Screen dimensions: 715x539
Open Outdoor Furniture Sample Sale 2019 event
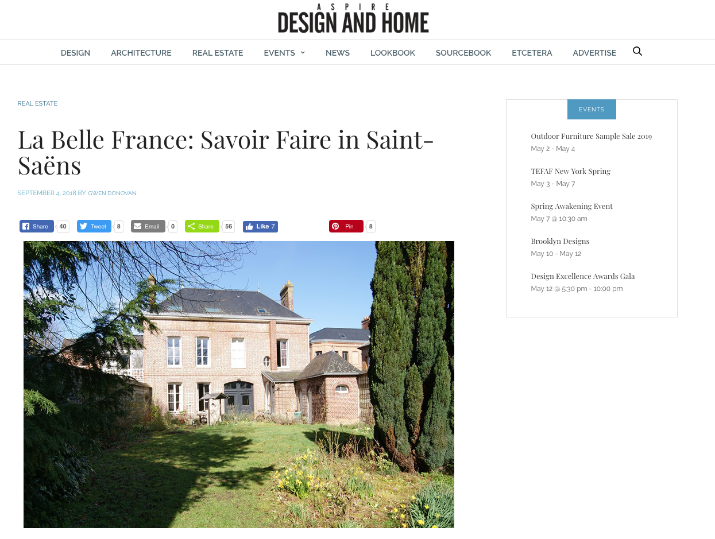[x=591, y=136]
